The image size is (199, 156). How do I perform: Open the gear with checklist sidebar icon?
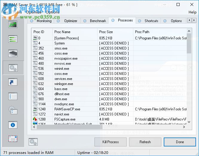13,110
